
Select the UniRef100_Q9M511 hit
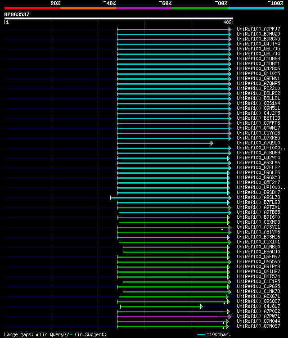pyautogui.click(x=258, y=108)
